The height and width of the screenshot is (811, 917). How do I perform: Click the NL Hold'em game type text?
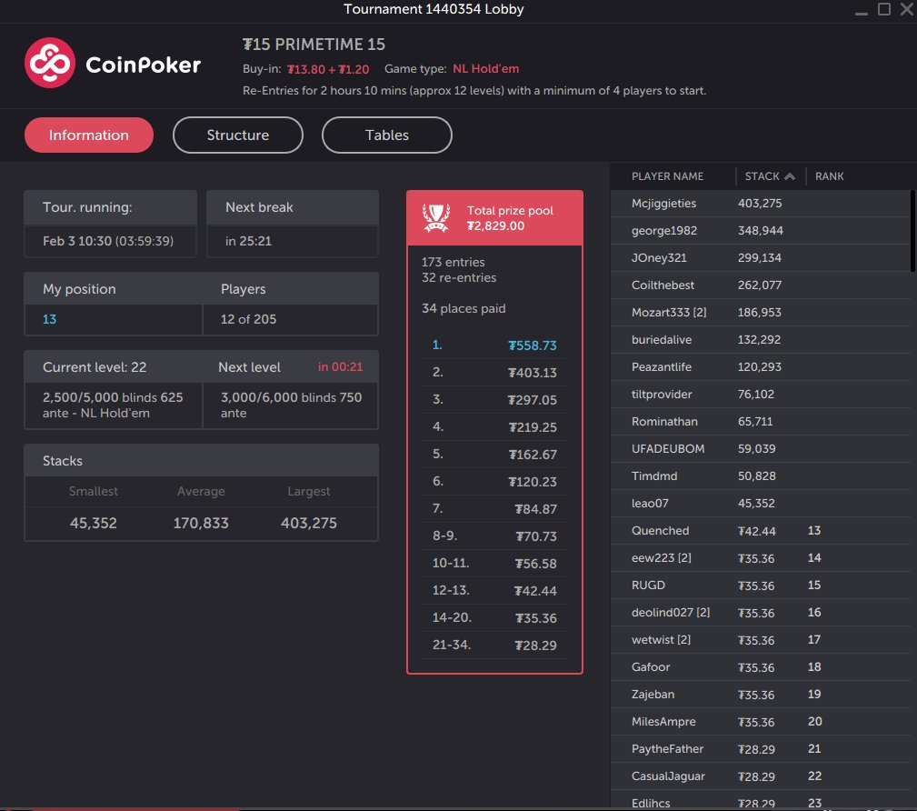tap(486, 68)
